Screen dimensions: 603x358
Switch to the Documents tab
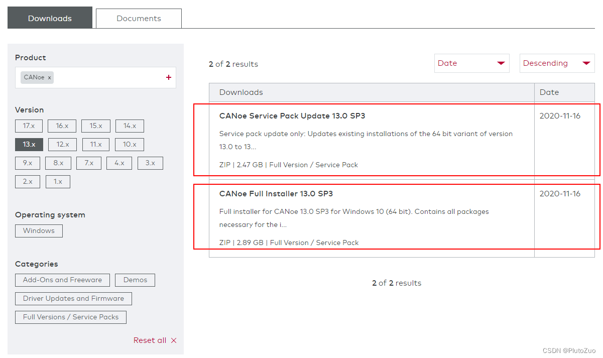click(139, 19)
